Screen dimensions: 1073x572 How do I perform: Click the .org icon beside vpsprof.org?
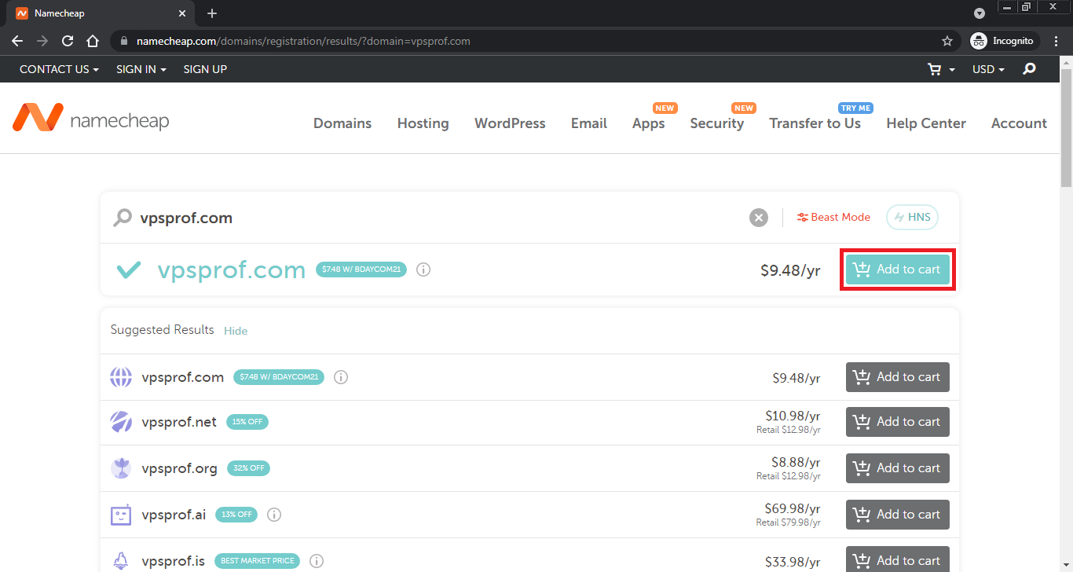pos(121,468)
